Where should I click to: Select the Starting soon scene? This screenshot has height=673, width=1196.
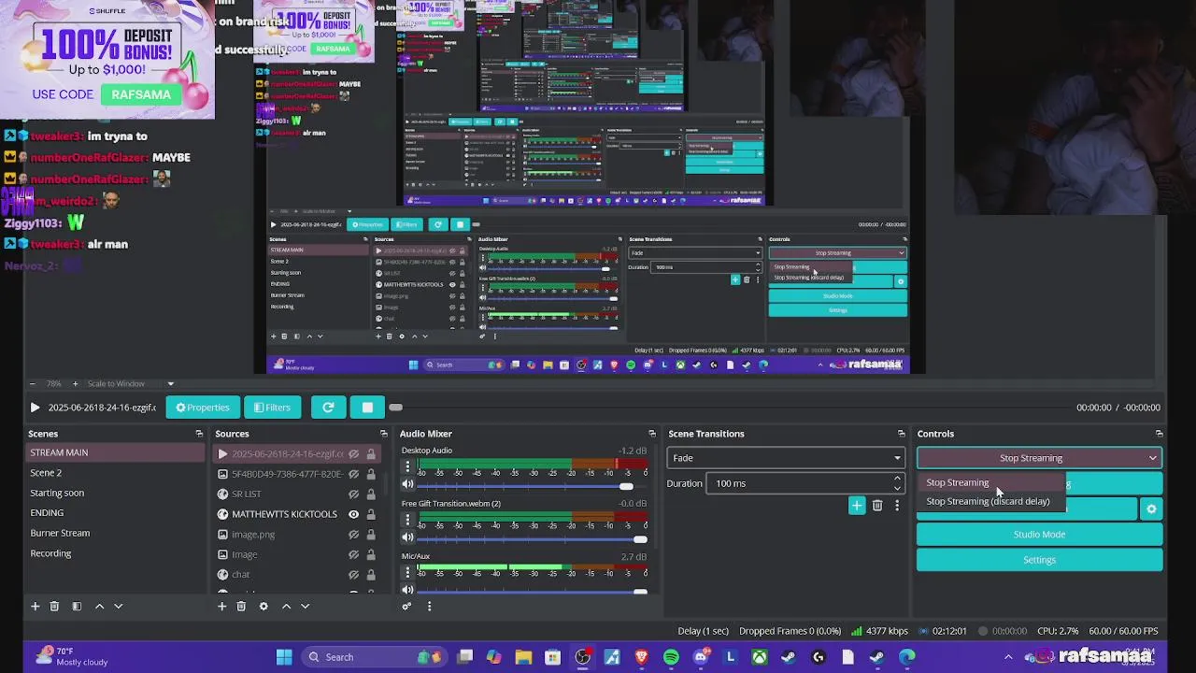[116, 493]
